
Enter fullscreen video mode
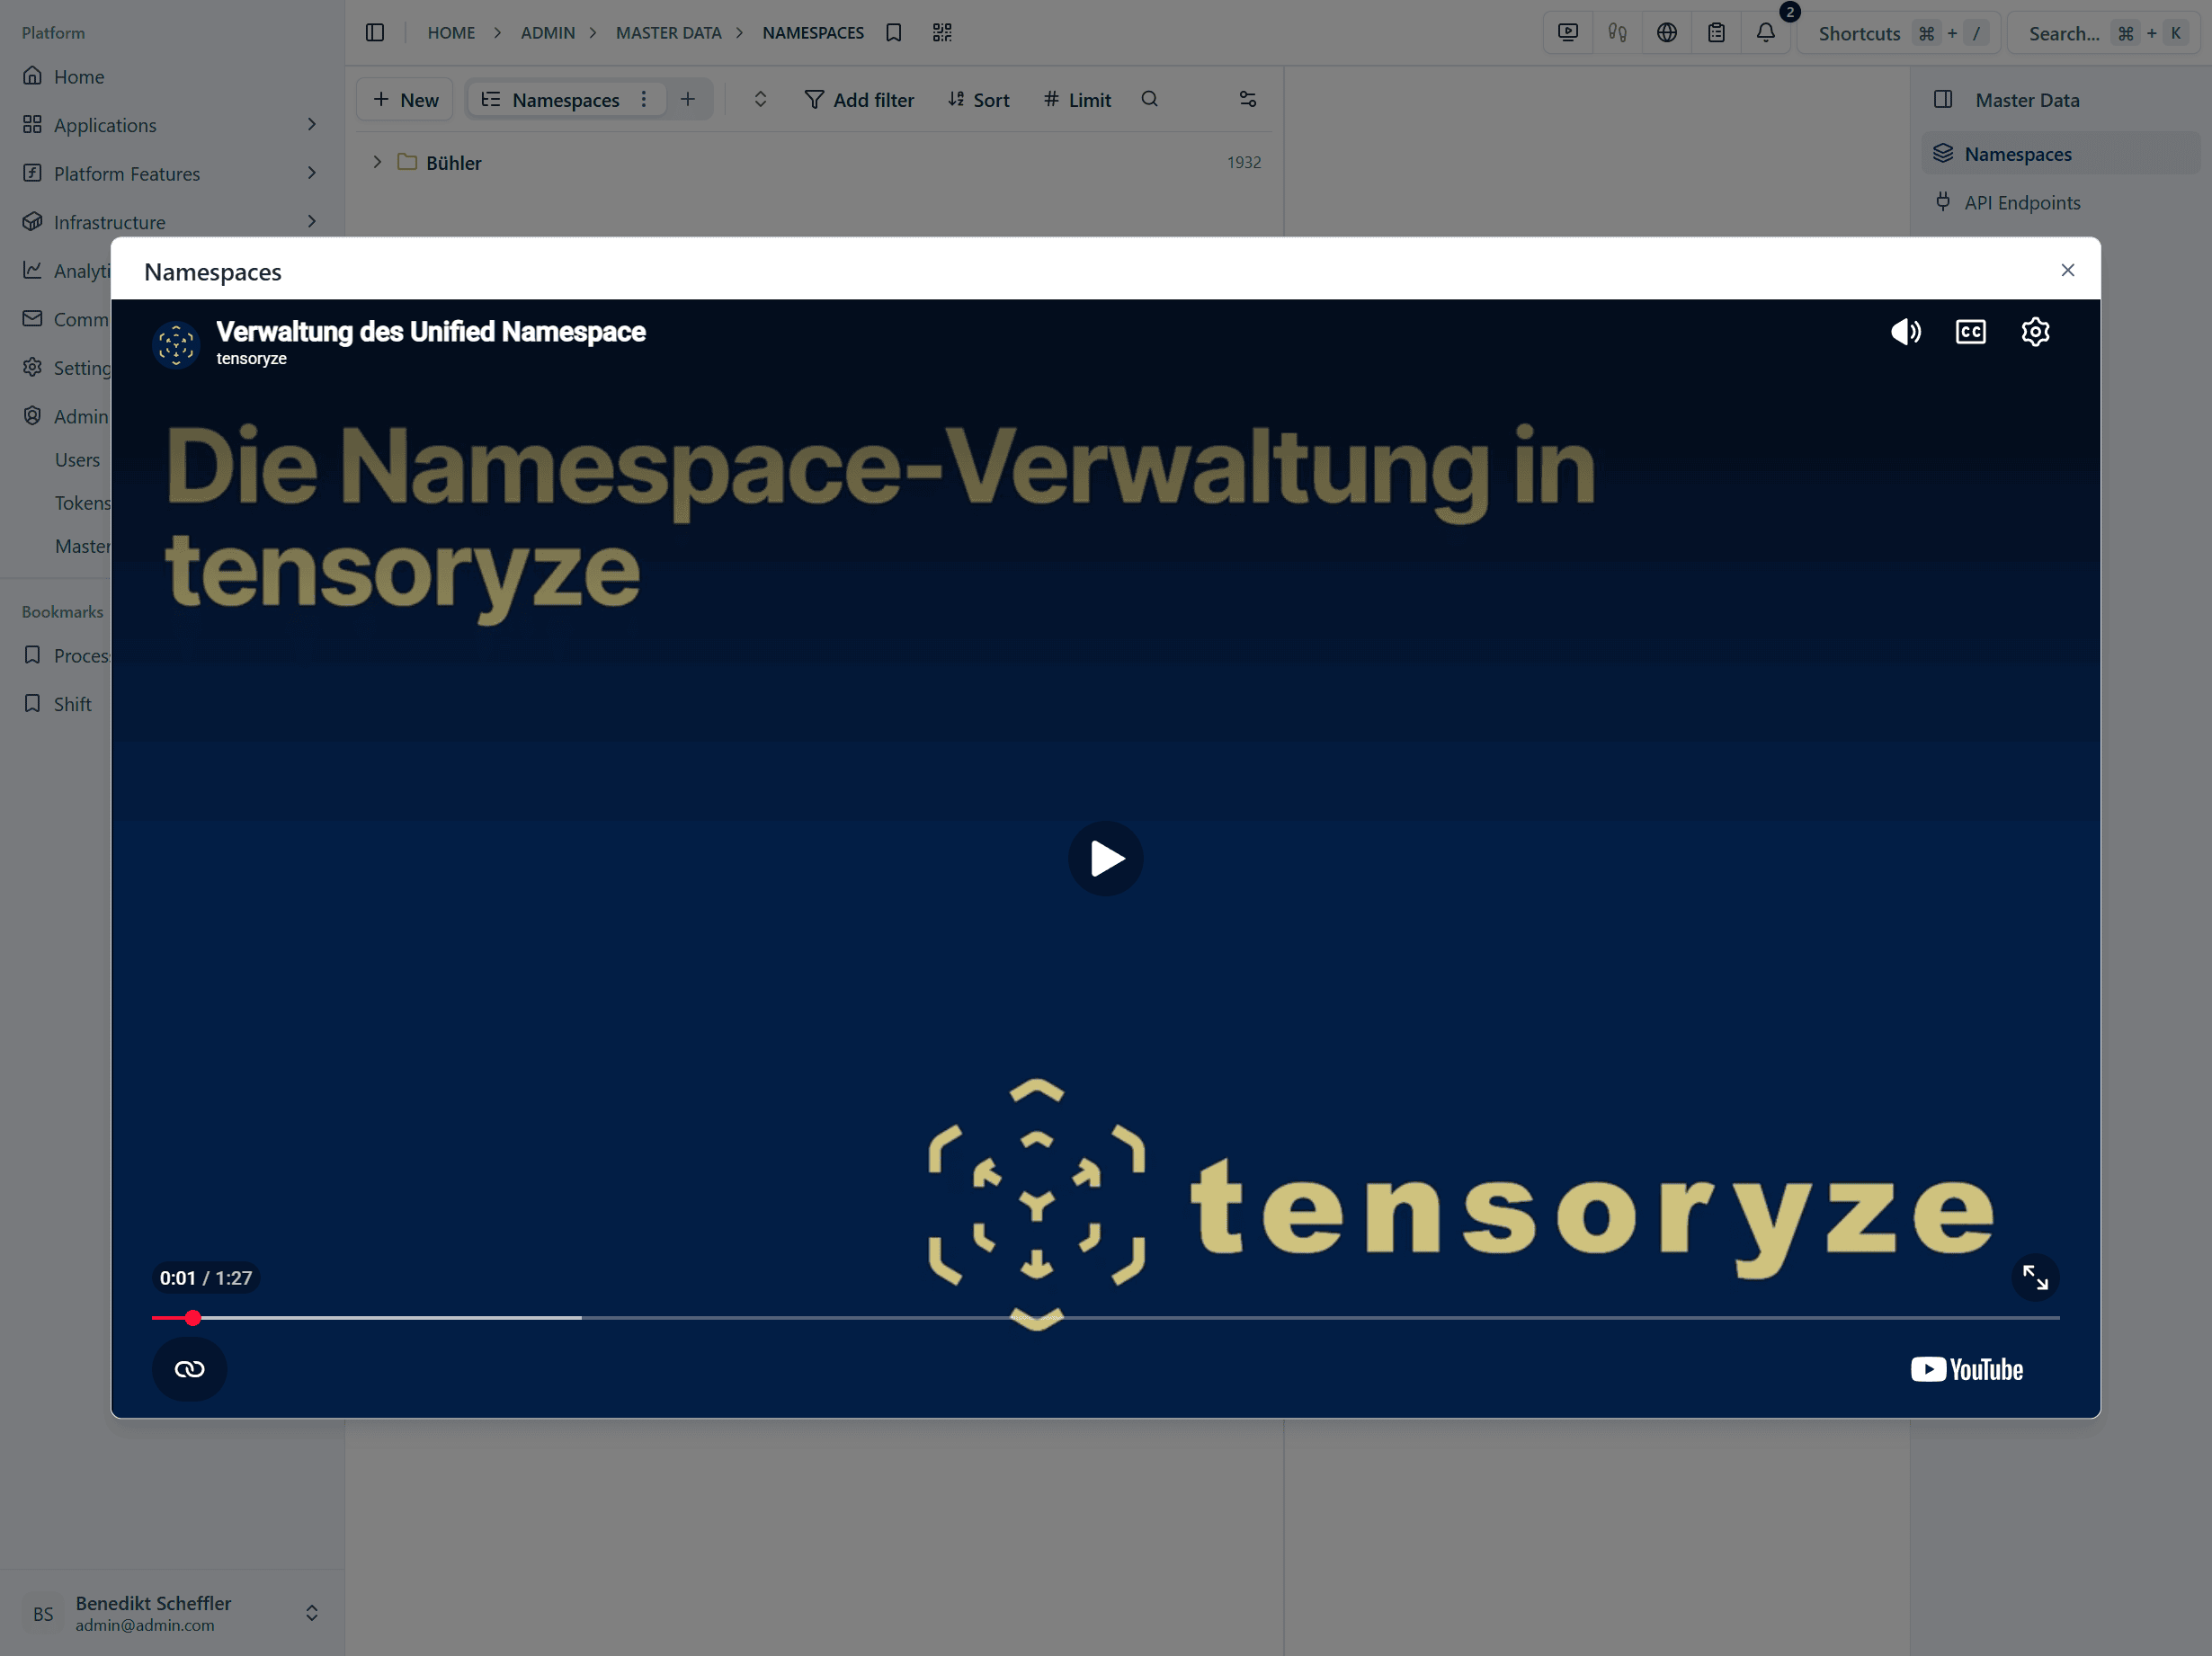click(x=2035, y=1277)
